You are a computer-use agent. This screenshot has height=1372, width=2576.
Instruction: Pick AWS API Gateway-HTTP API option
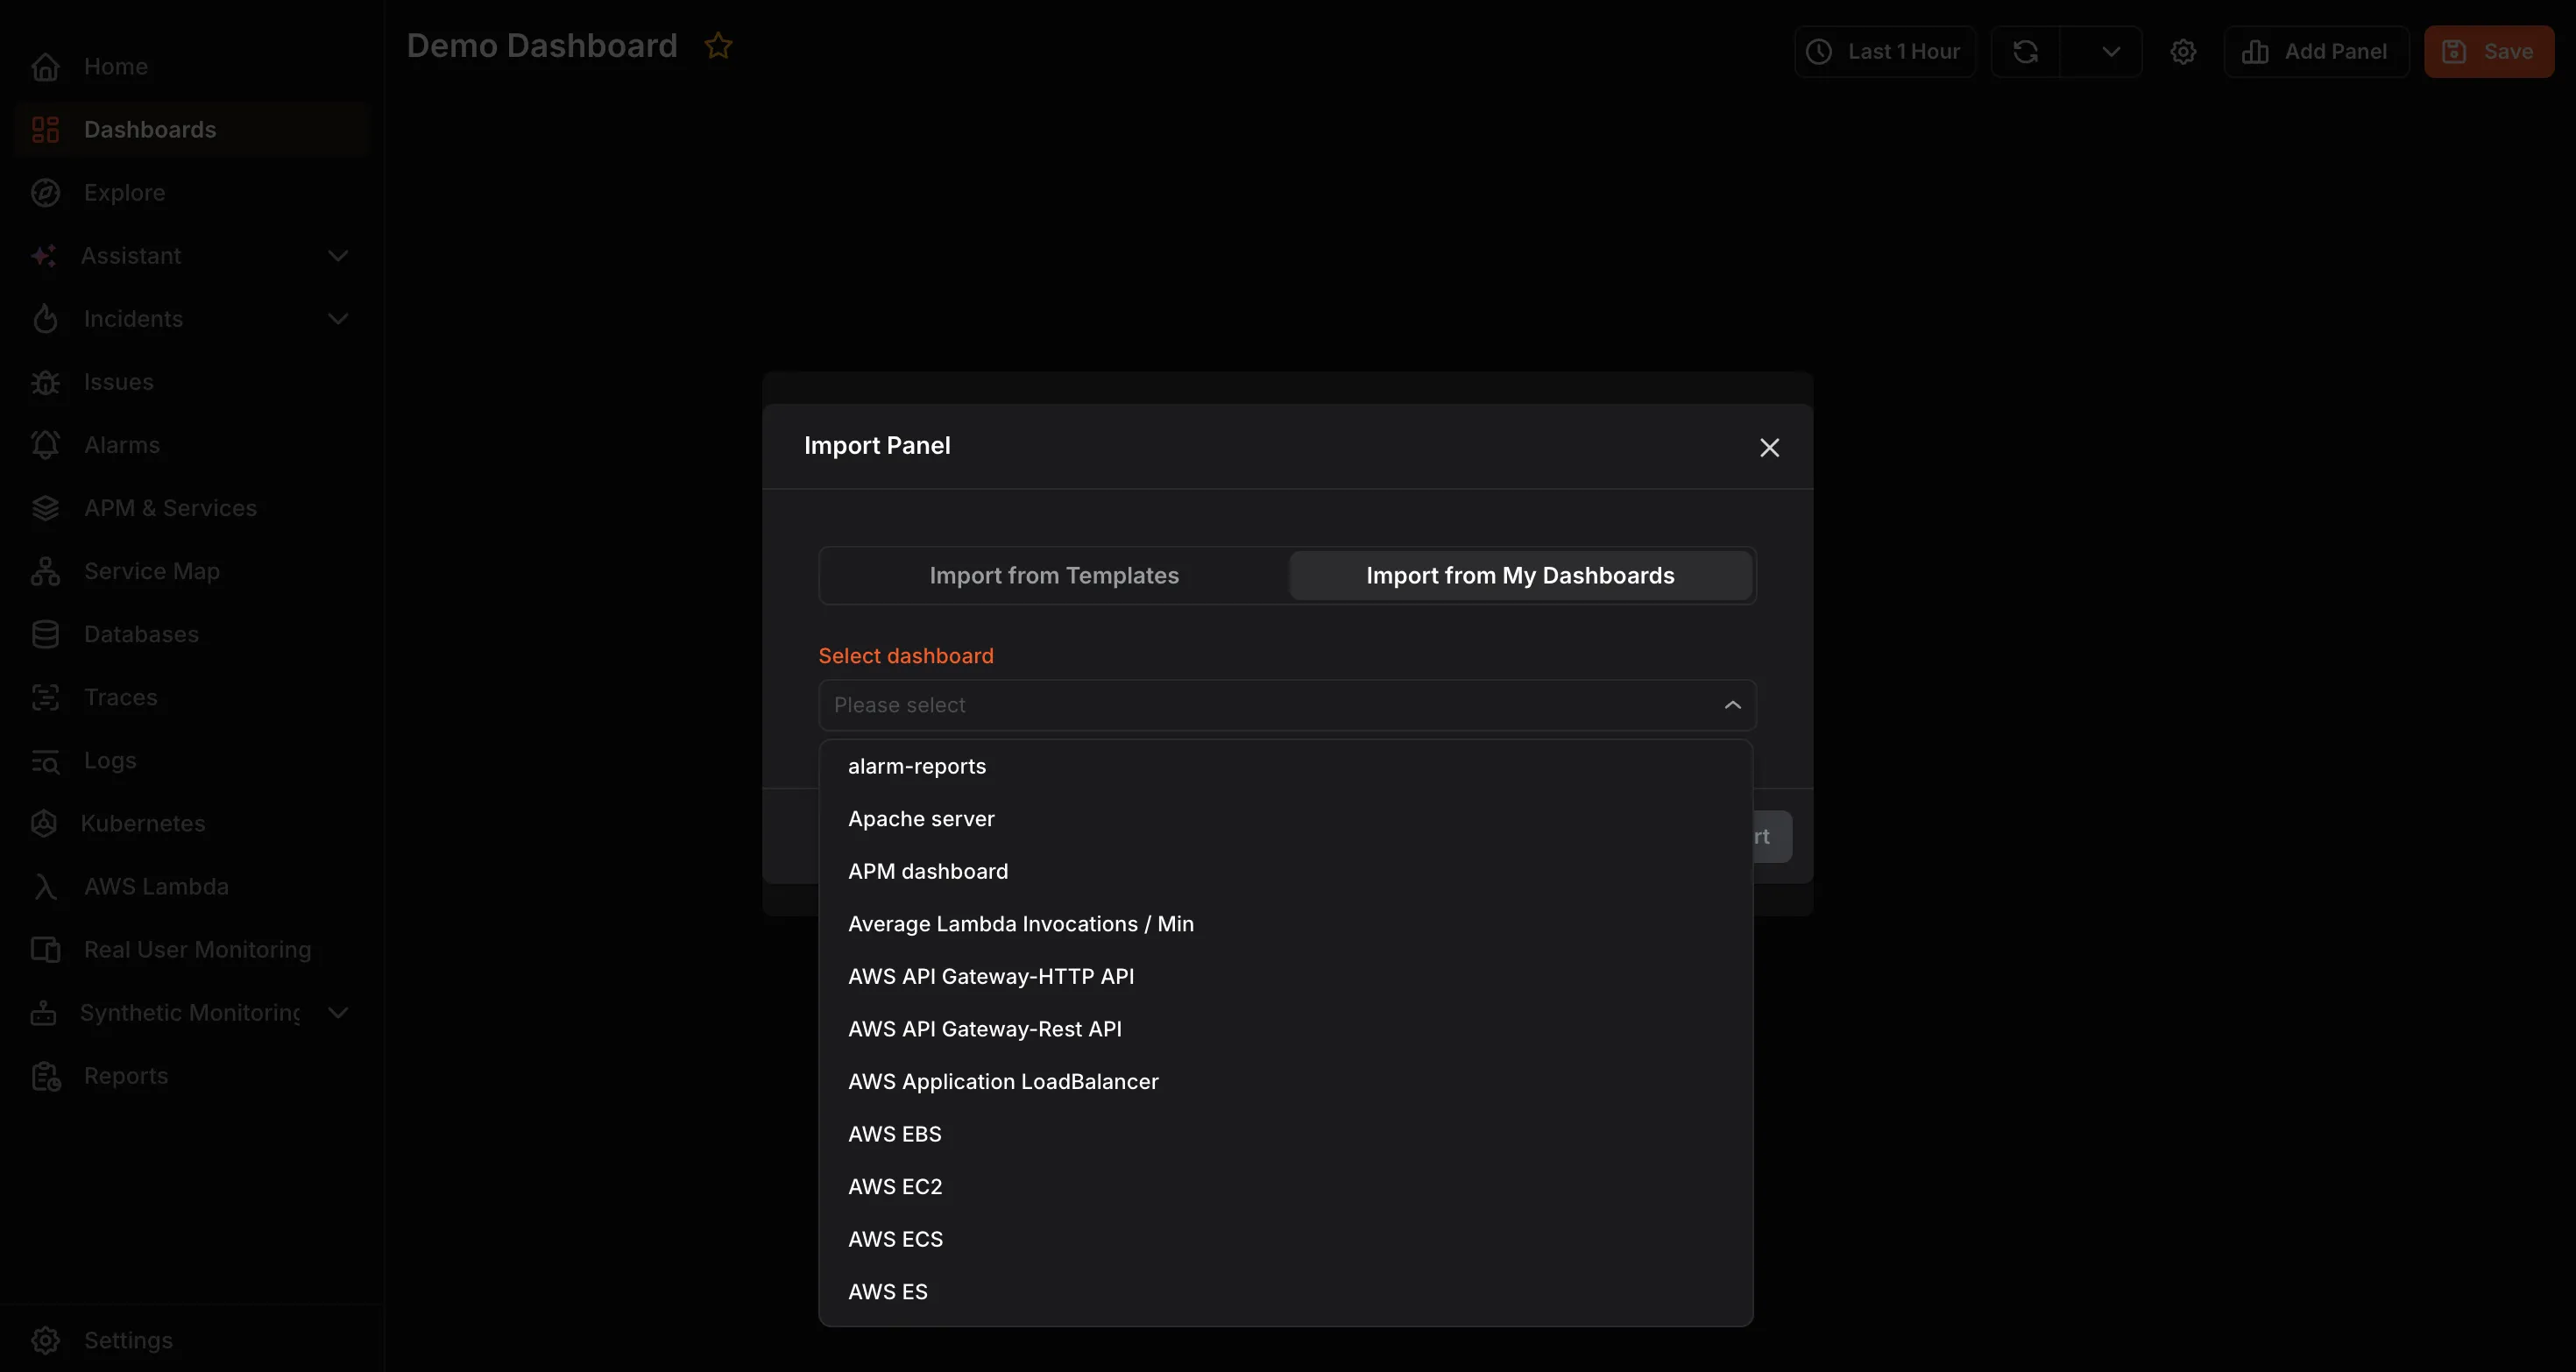(1285, 976)
